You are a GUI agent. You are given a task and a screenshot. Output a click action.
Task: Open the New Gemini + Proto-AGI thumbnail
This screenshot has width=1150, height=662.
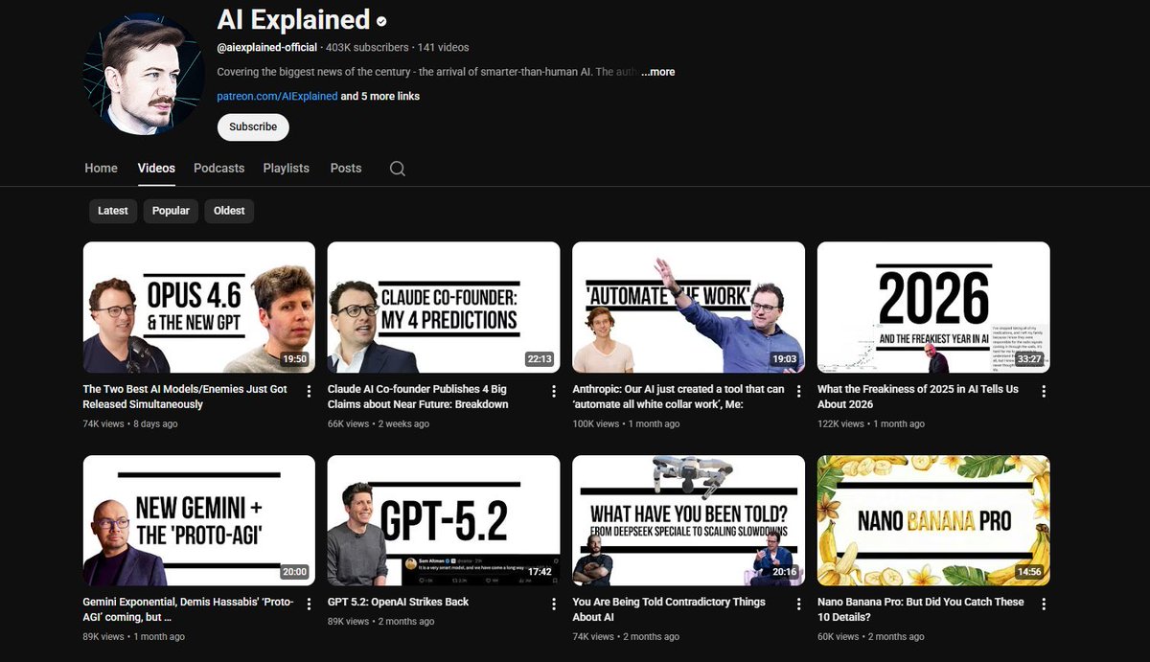click(x=199, y=520)
